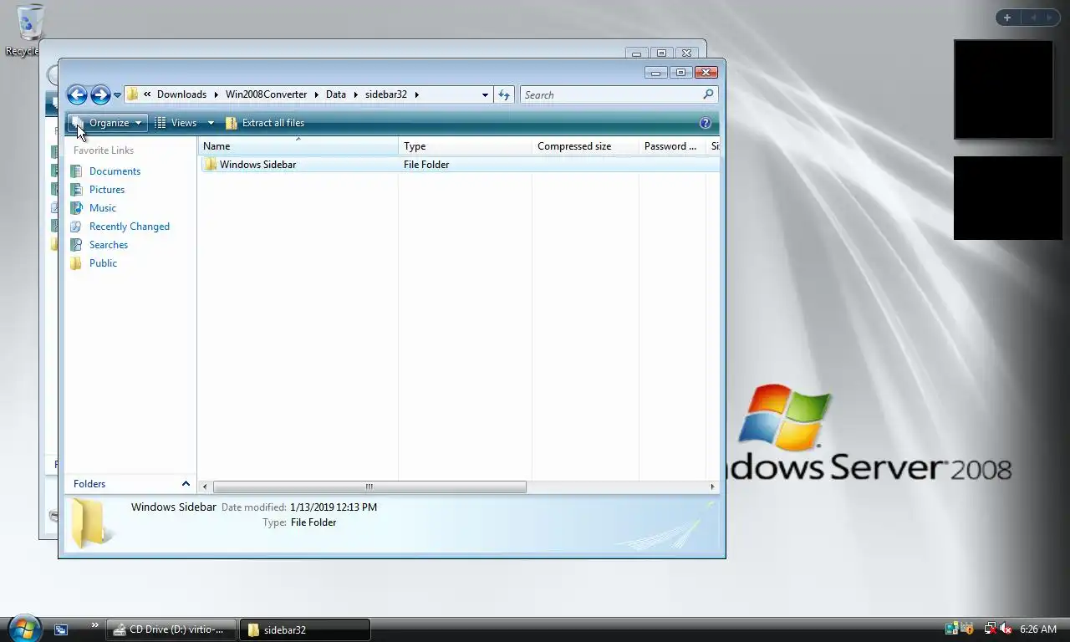Viewport: 1070px width, 642px height.
Task: Sort by the Name column header
Action: click(298, 146)
